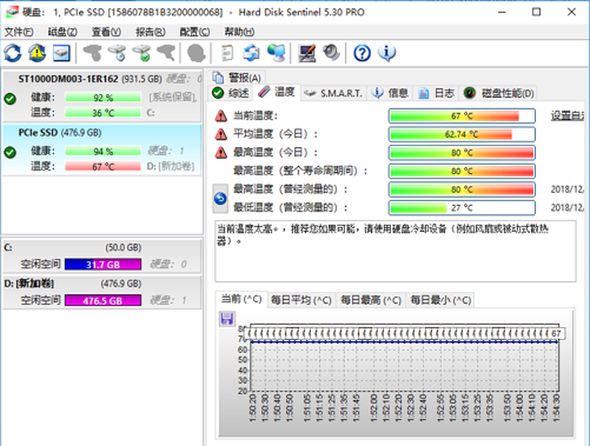Click the warning icon next to 最高温度 (今日)
This screenshot has width=590, height=446.
(x=221, y=153)
